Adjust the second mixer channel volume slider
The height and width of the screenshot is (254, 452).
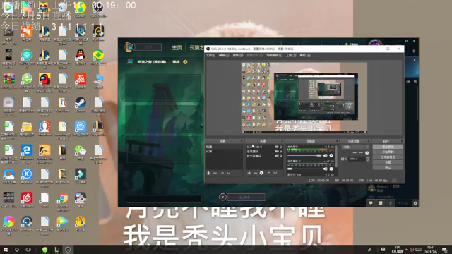(x=304, y=169)
